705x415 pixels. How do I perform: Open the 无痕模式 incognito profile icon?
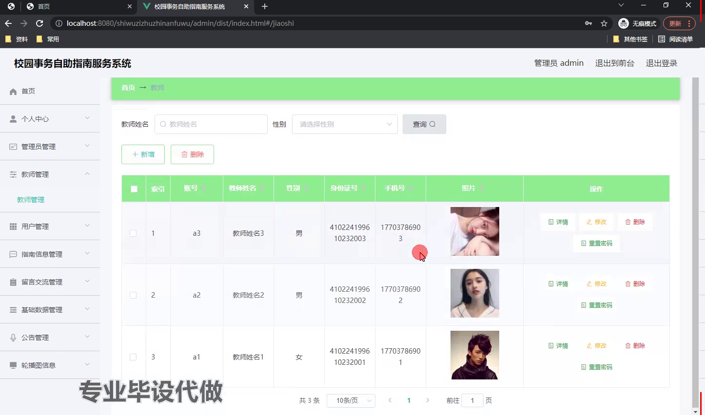(x=624, y=23)
